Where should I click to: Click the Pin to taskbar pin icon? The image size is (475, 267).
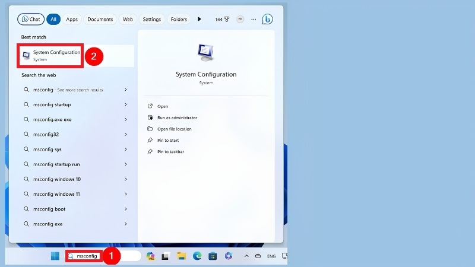pyautogui.click(x=150, y=151)
